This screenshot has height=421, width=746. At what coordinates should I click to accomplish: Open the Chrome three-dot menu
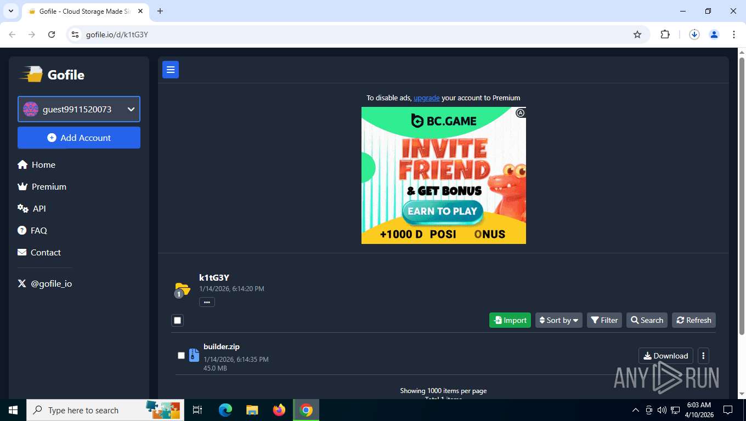pos(734,35)
